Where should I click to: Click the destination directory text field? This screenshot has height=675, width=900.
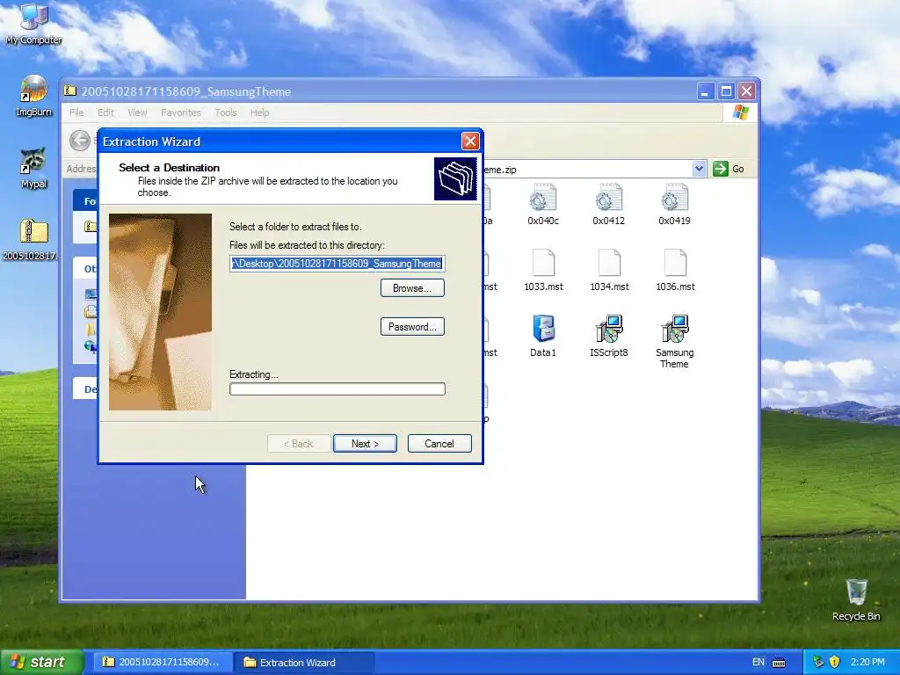click(x=337, y=264)
